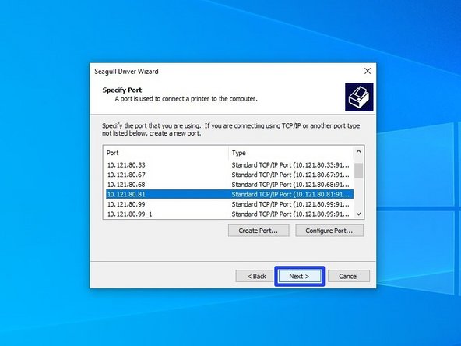Screen dimensions: 461x346
Task: Cancel the Seagull Driver Wizard
Action: pyautogui.click(x=348, y=276)
